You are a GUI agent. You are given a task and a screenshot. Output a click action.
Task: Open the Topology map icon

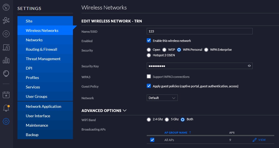pos(6,21)
